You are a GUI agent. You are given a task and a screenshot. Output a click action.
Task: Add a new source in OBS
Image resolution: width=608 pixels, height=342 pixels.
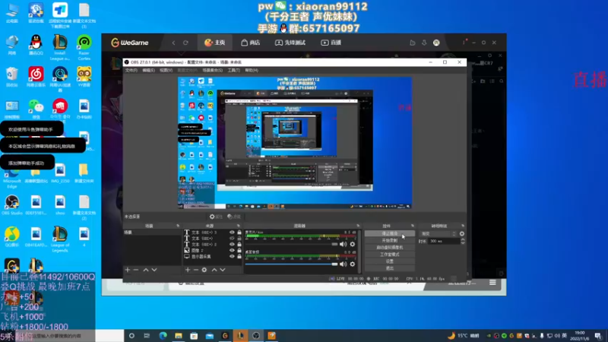point(188,270)
